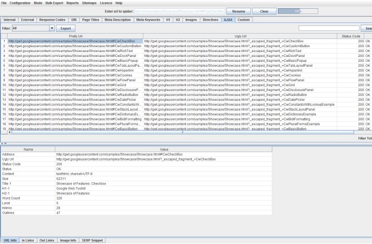Focus the search box above the table
Image resolution: width=372 pixels, height=244 pixels.
(x=329, y=28)
